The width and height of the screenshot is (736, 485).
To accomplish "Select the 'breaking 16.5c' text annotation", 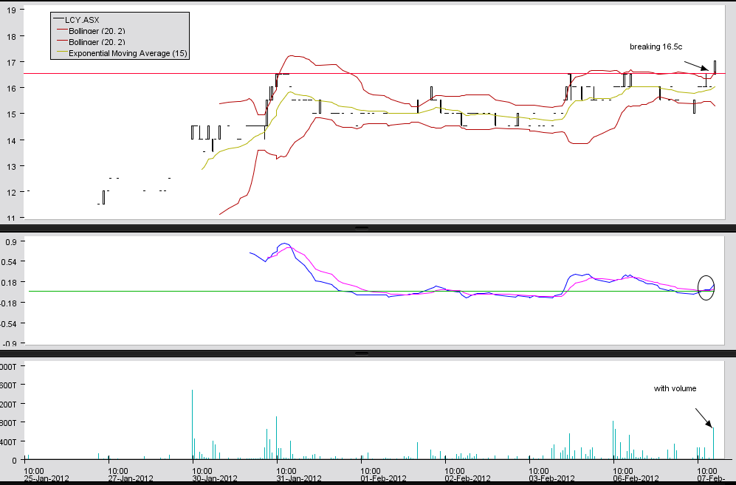I will (x=656, y=47).
